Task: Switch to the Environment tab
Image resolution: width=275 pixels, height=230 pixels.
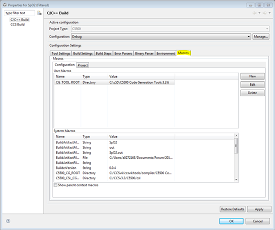Action: coord(165,54)
